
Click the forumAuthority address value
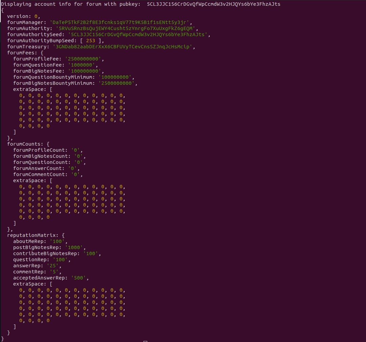125,28
